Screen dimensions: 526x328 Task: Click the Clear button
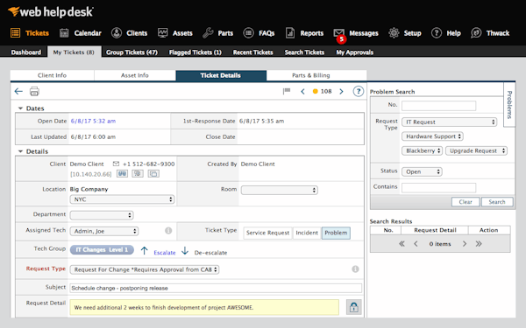(466, 202)
